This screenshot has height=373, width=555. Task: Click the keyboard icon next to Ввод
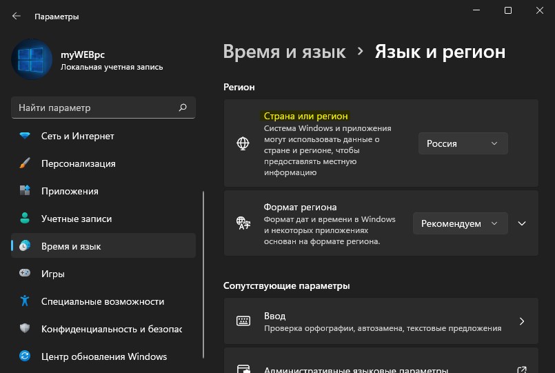click(x=243, y=321)
